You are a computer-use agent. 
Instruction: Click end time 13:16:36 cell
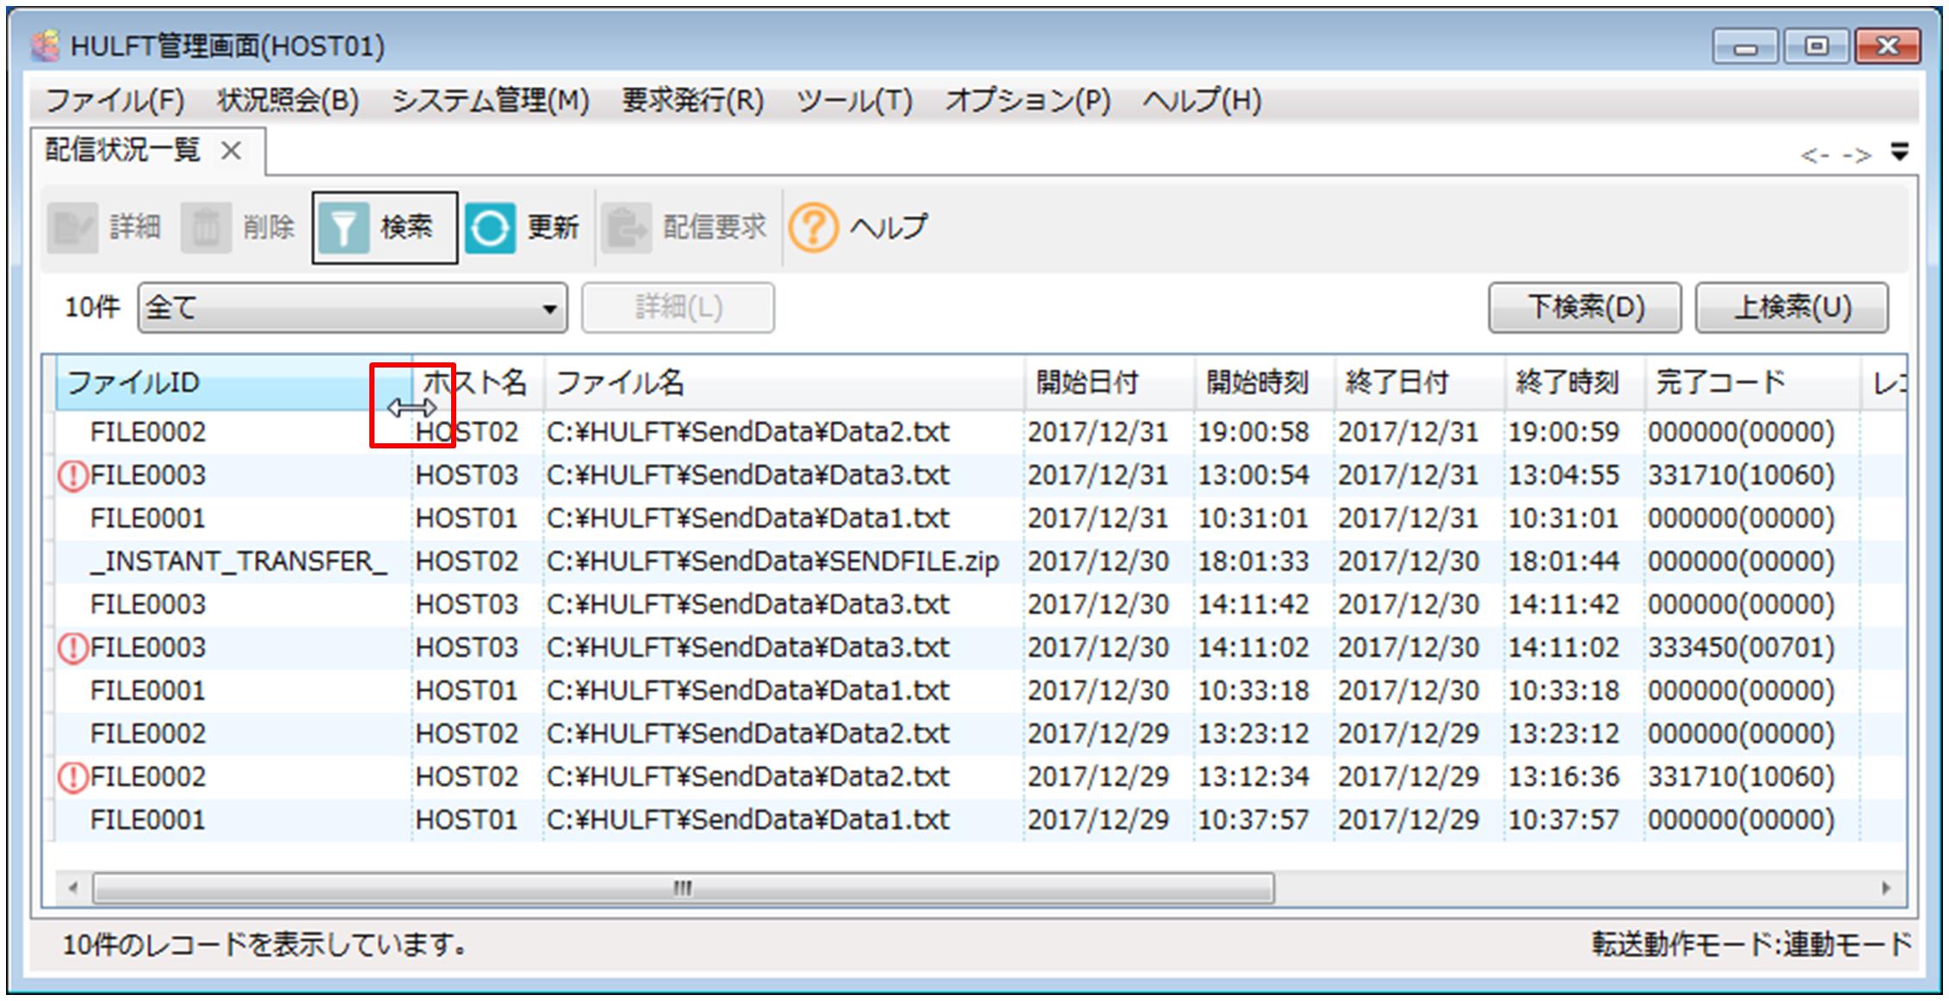point(1563,777)
